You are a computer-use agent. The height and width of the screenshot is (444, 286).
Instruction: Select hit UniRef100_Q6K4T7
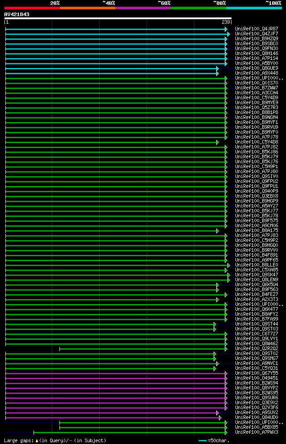(x=257, y=309)
